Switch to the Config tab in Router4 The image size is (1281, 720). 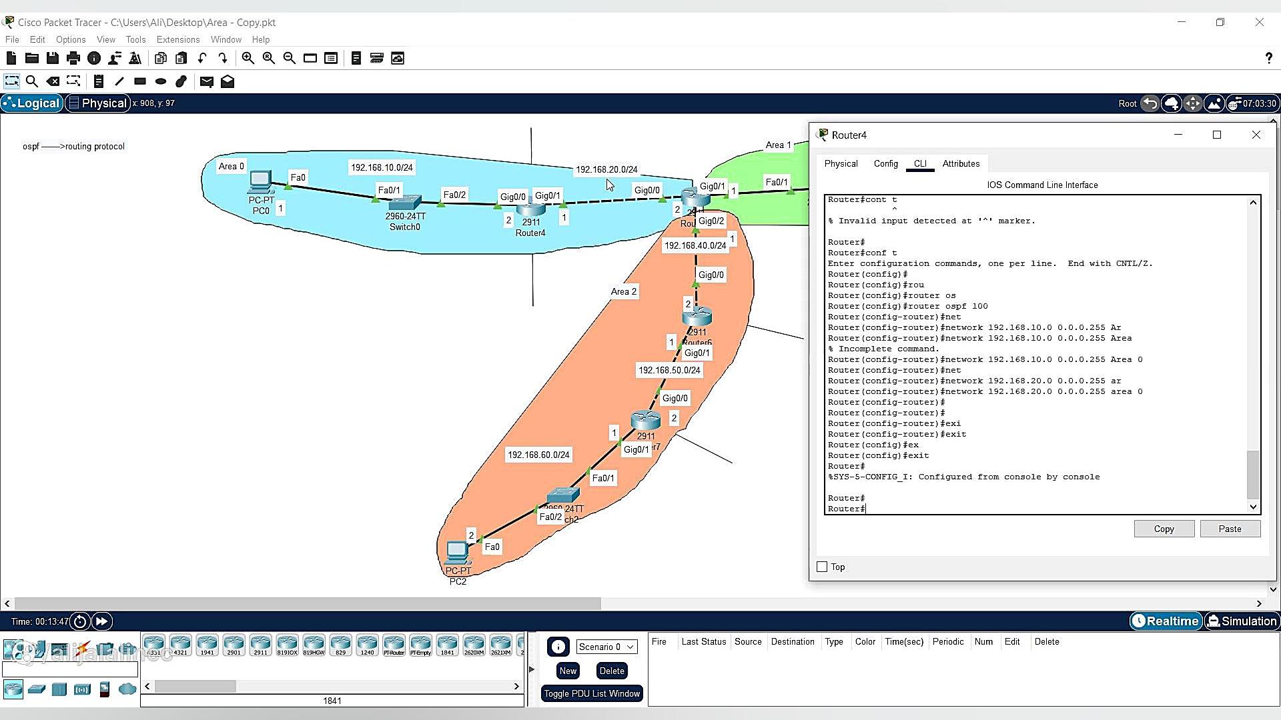coord(885,163)
